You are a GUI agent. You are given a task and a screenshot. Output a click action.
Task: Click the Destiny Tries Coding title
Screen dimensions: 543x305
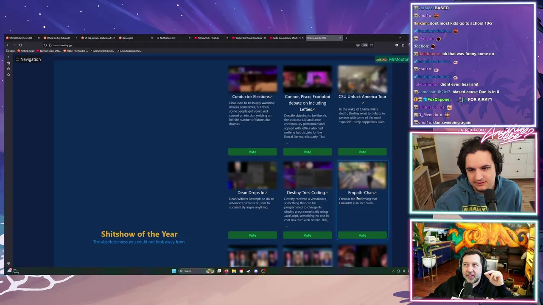(306, 193)
